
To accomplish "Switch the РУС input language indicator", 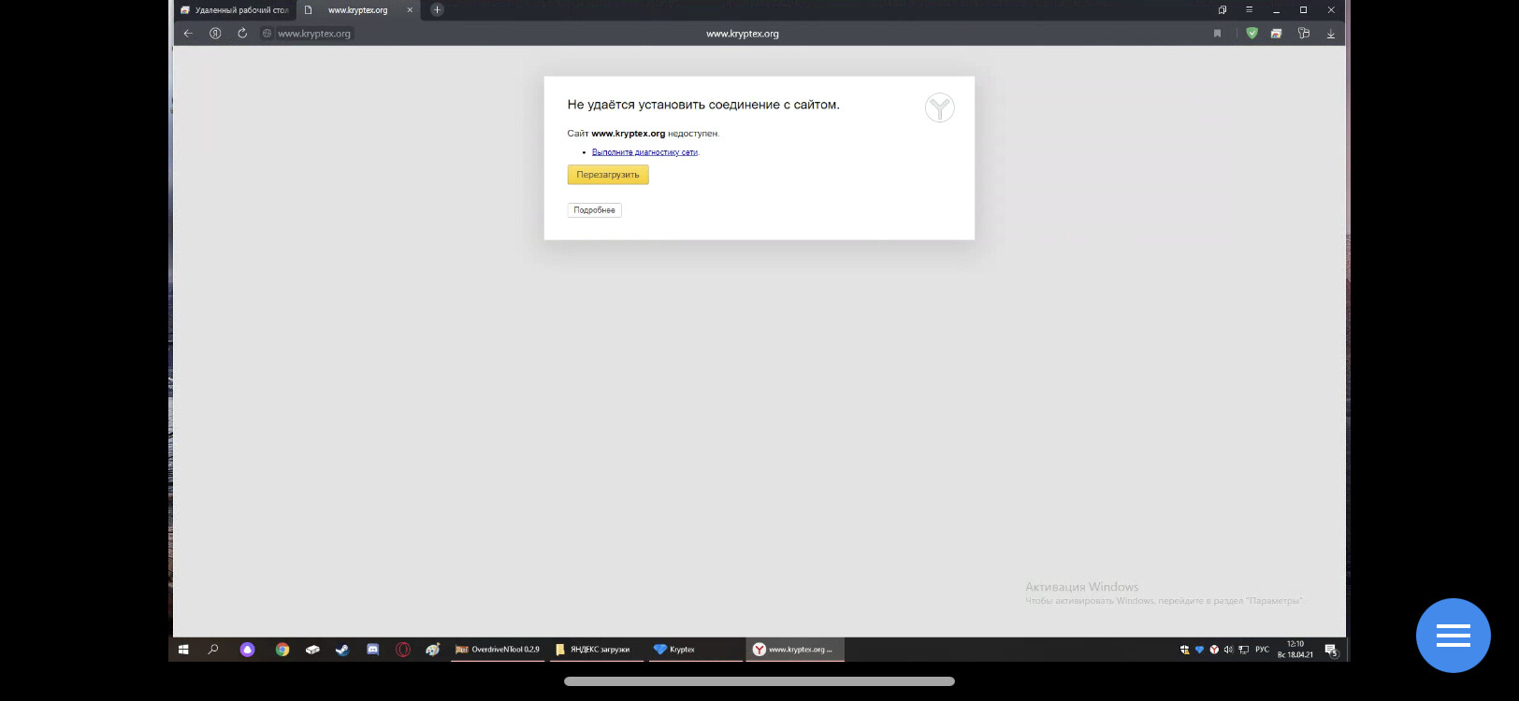I will coord(1263,650).
